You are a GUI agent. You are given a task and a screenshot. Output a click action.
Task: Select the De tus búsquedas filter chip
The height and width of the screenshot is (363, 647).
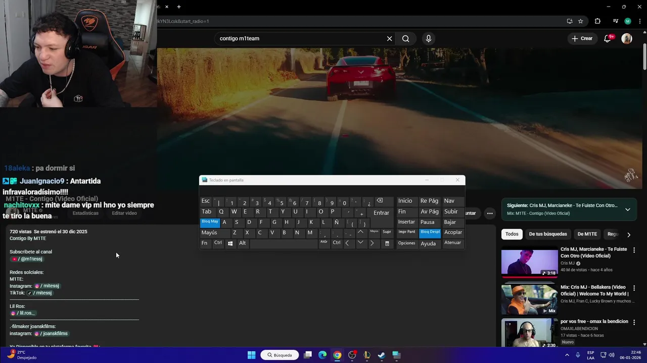tap(548, 234)
